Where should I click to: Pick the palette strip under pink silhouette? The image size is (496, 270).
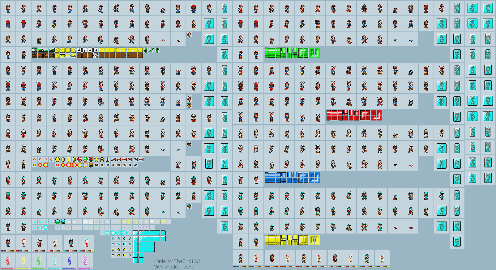(8, 269)
